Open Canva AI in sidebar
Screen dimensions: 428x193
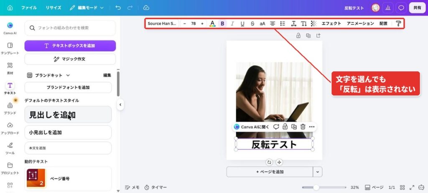tap(10, 28)
